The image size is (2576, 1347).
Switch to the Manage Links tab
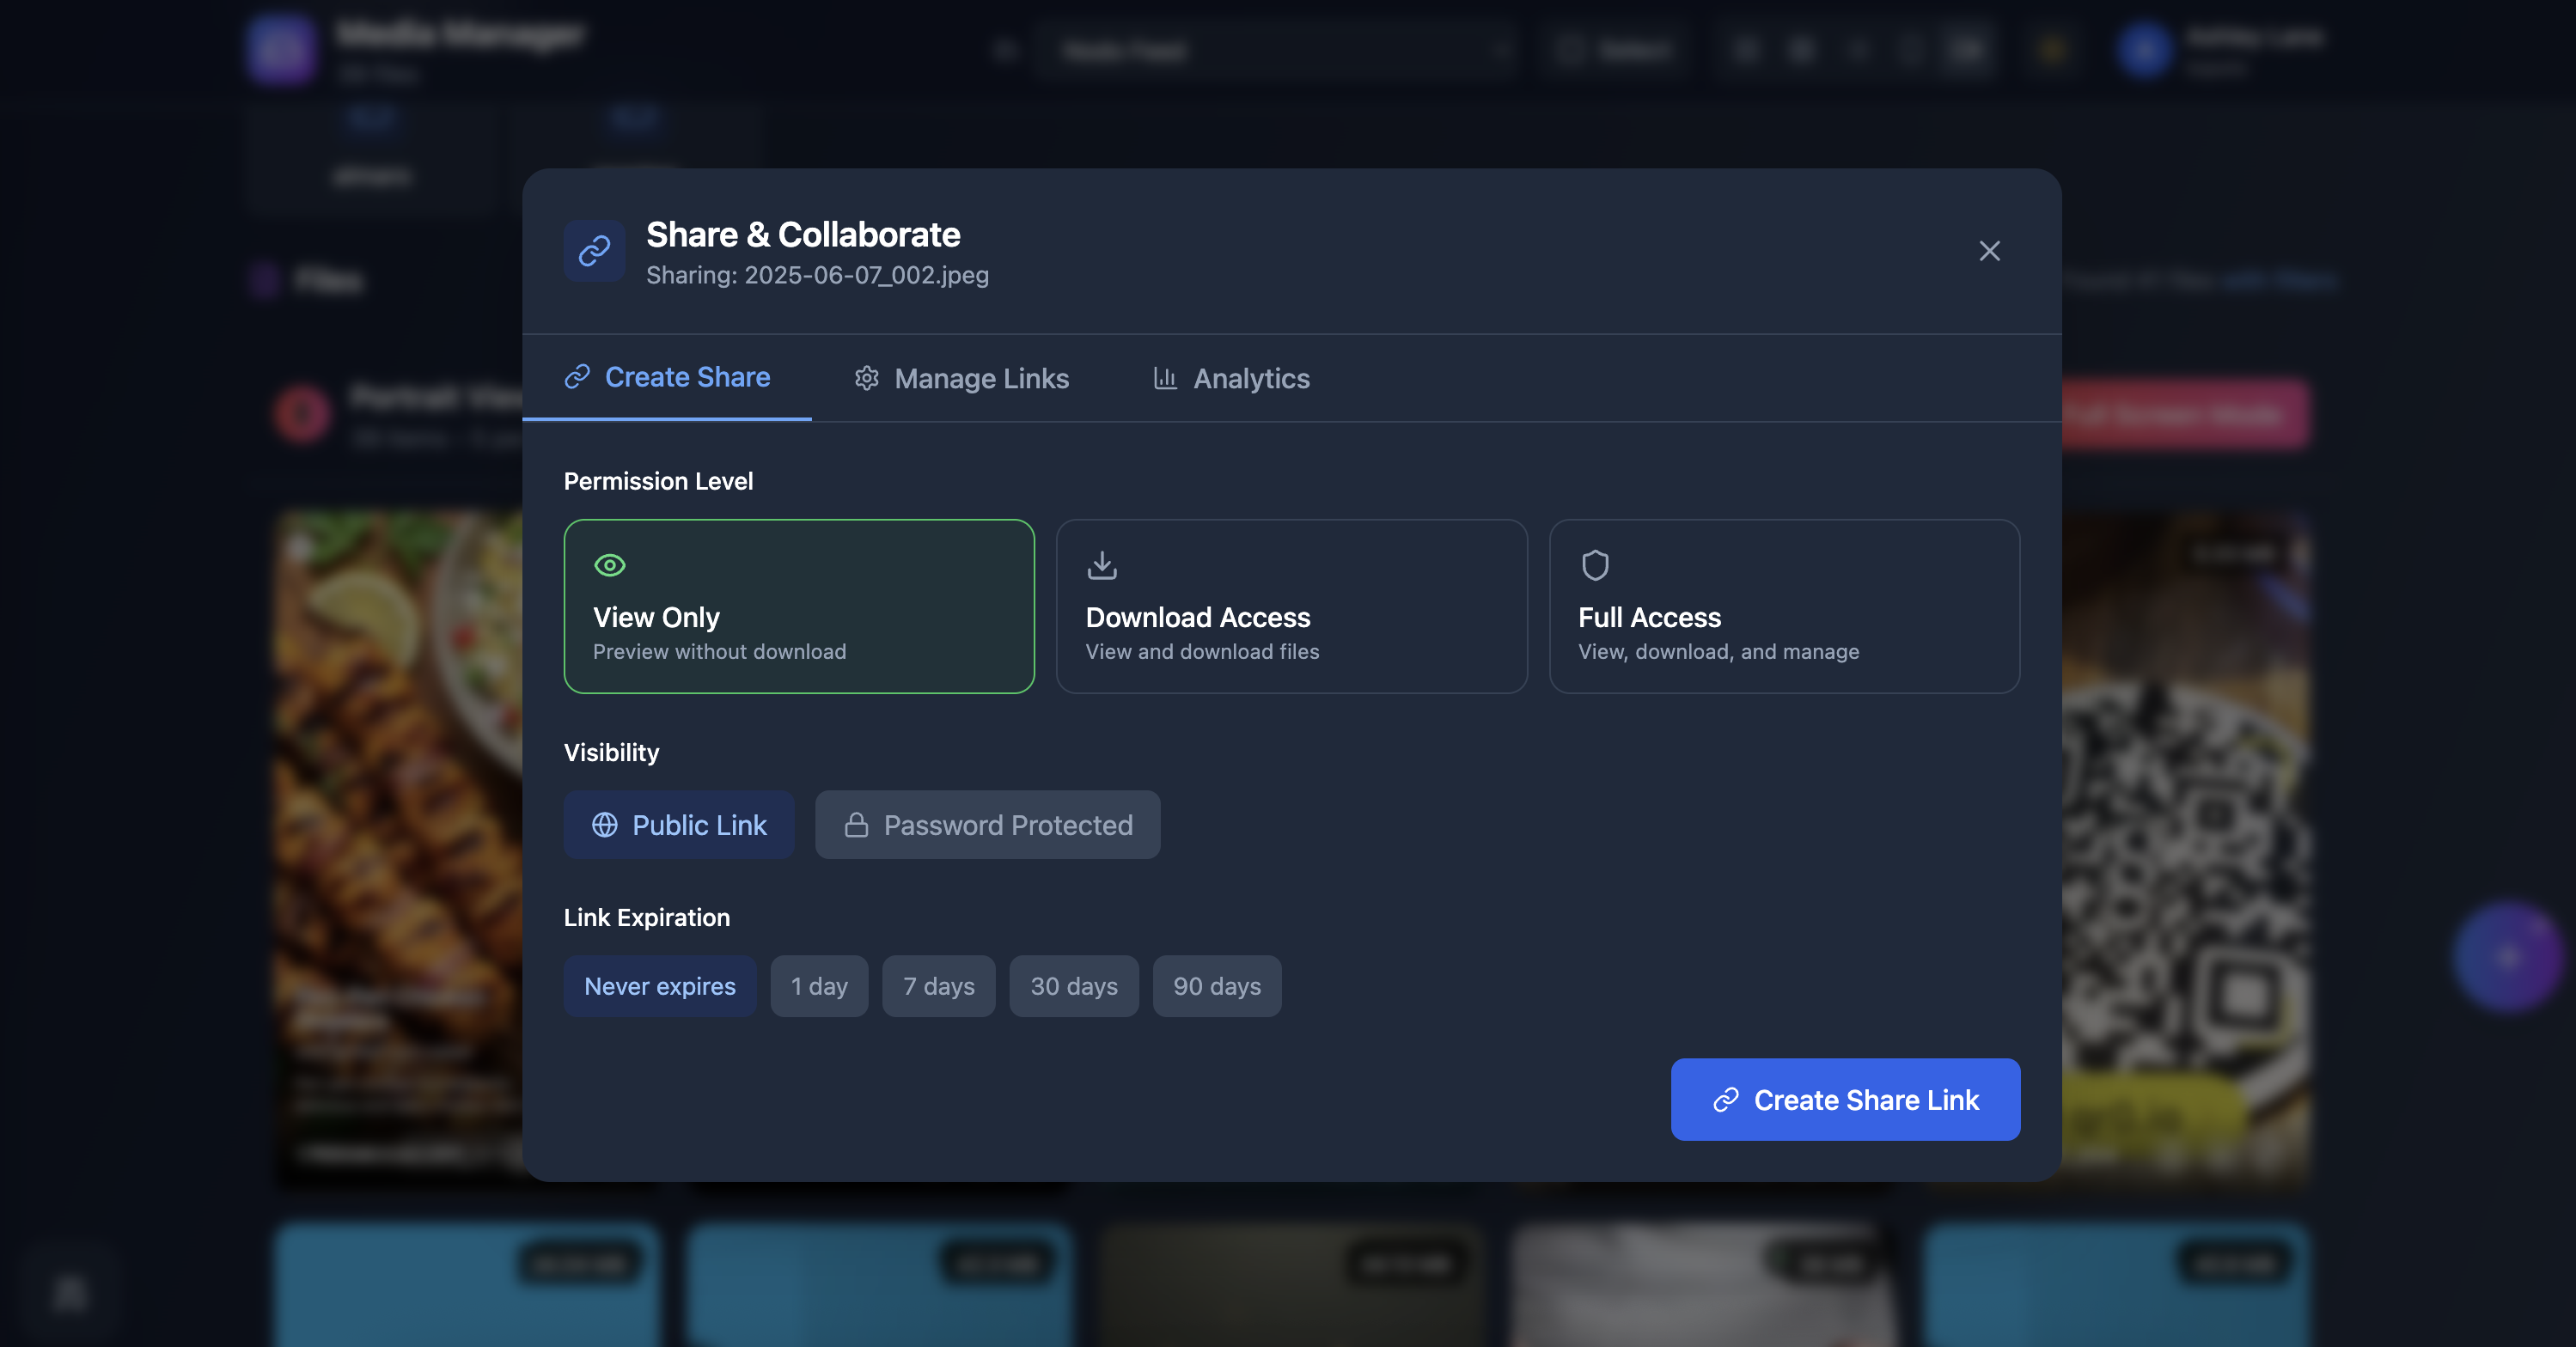[x=961, y=378]
